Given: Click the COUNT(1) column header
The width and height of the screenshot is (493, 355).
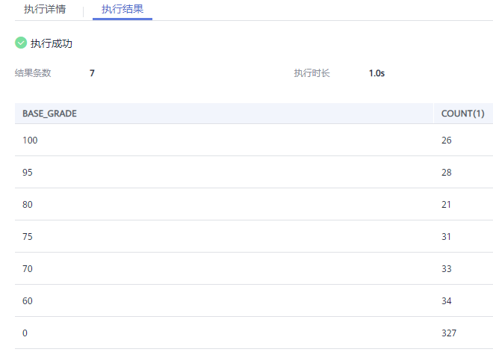Looking at the screenshot, I should [463, 114].
